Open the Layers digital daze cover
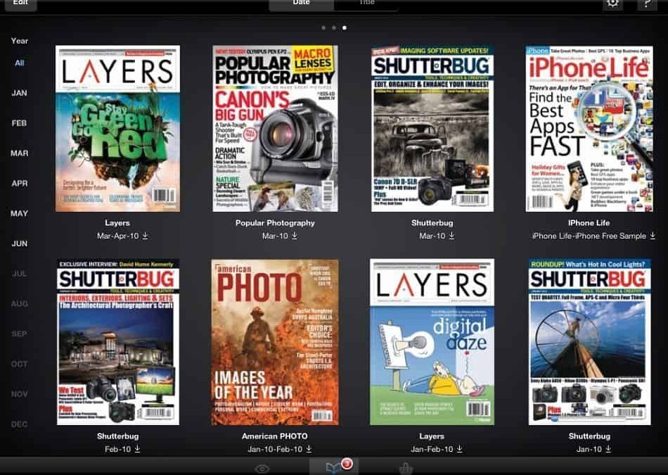 tap(432, 342)
